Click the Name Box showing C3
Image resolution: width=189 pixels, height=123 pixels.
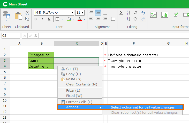(x=11, y=36)
